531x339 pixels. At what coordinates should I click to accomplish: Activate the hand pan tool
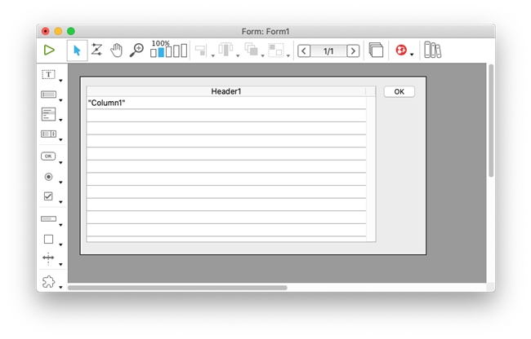coord(117,51)
